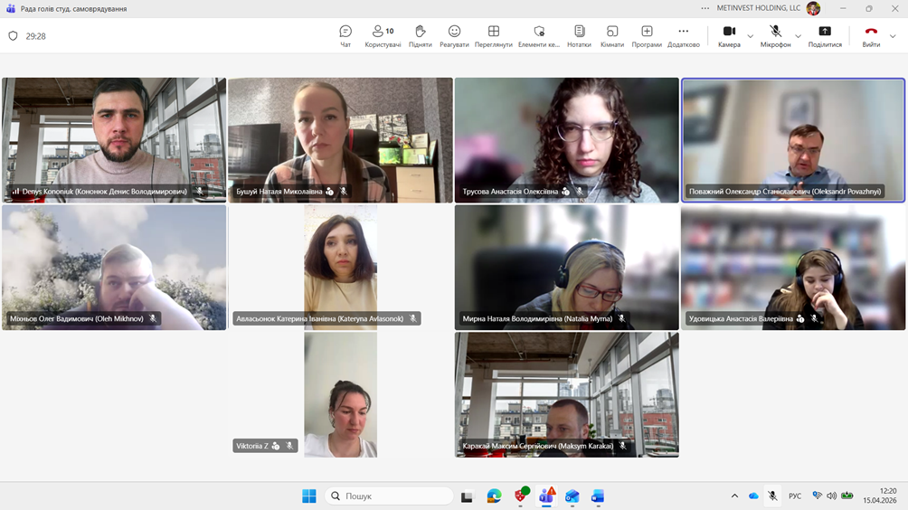
Task: Expand the microphone options dropdown arrow
Action: coord(798,36)
